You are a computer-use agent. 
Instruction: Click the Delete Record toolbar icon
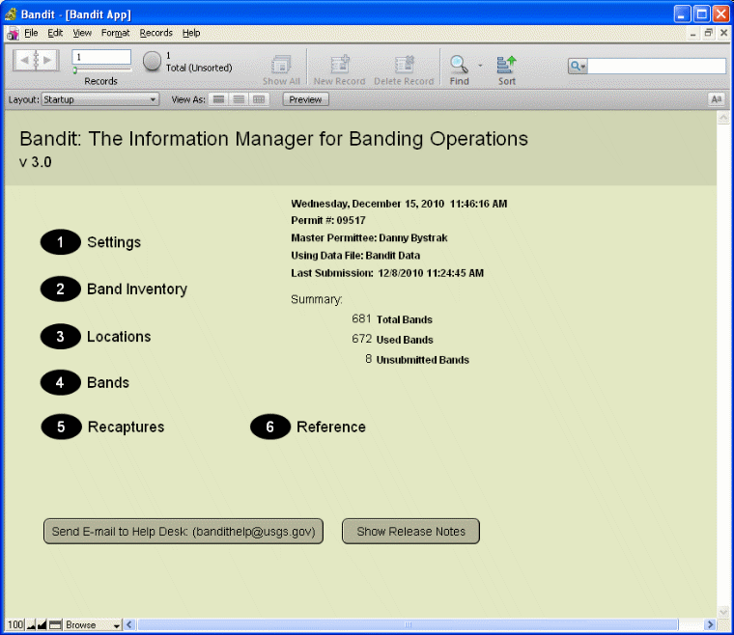click(404, 65)
